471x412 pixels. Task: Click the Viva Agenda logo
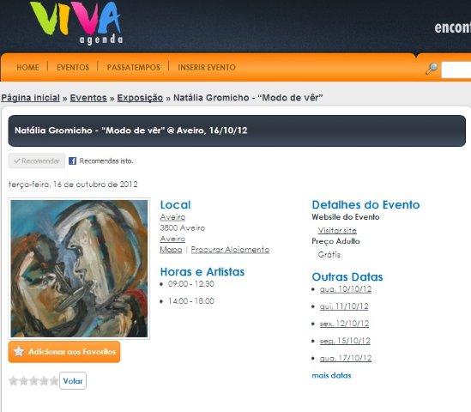[x=77, y=23]
